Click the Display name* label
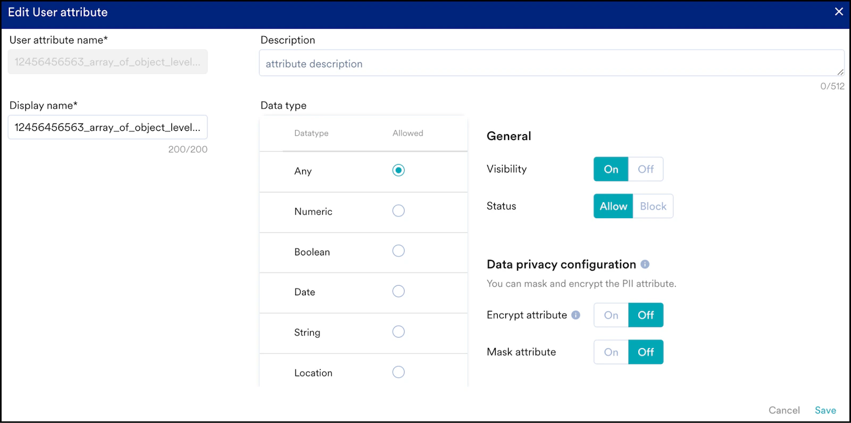The image size is (851, 423). (44, 105)
